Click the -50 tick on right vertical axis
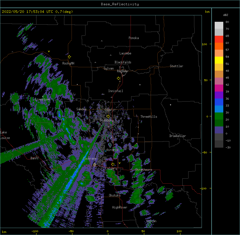 point(204,152)
